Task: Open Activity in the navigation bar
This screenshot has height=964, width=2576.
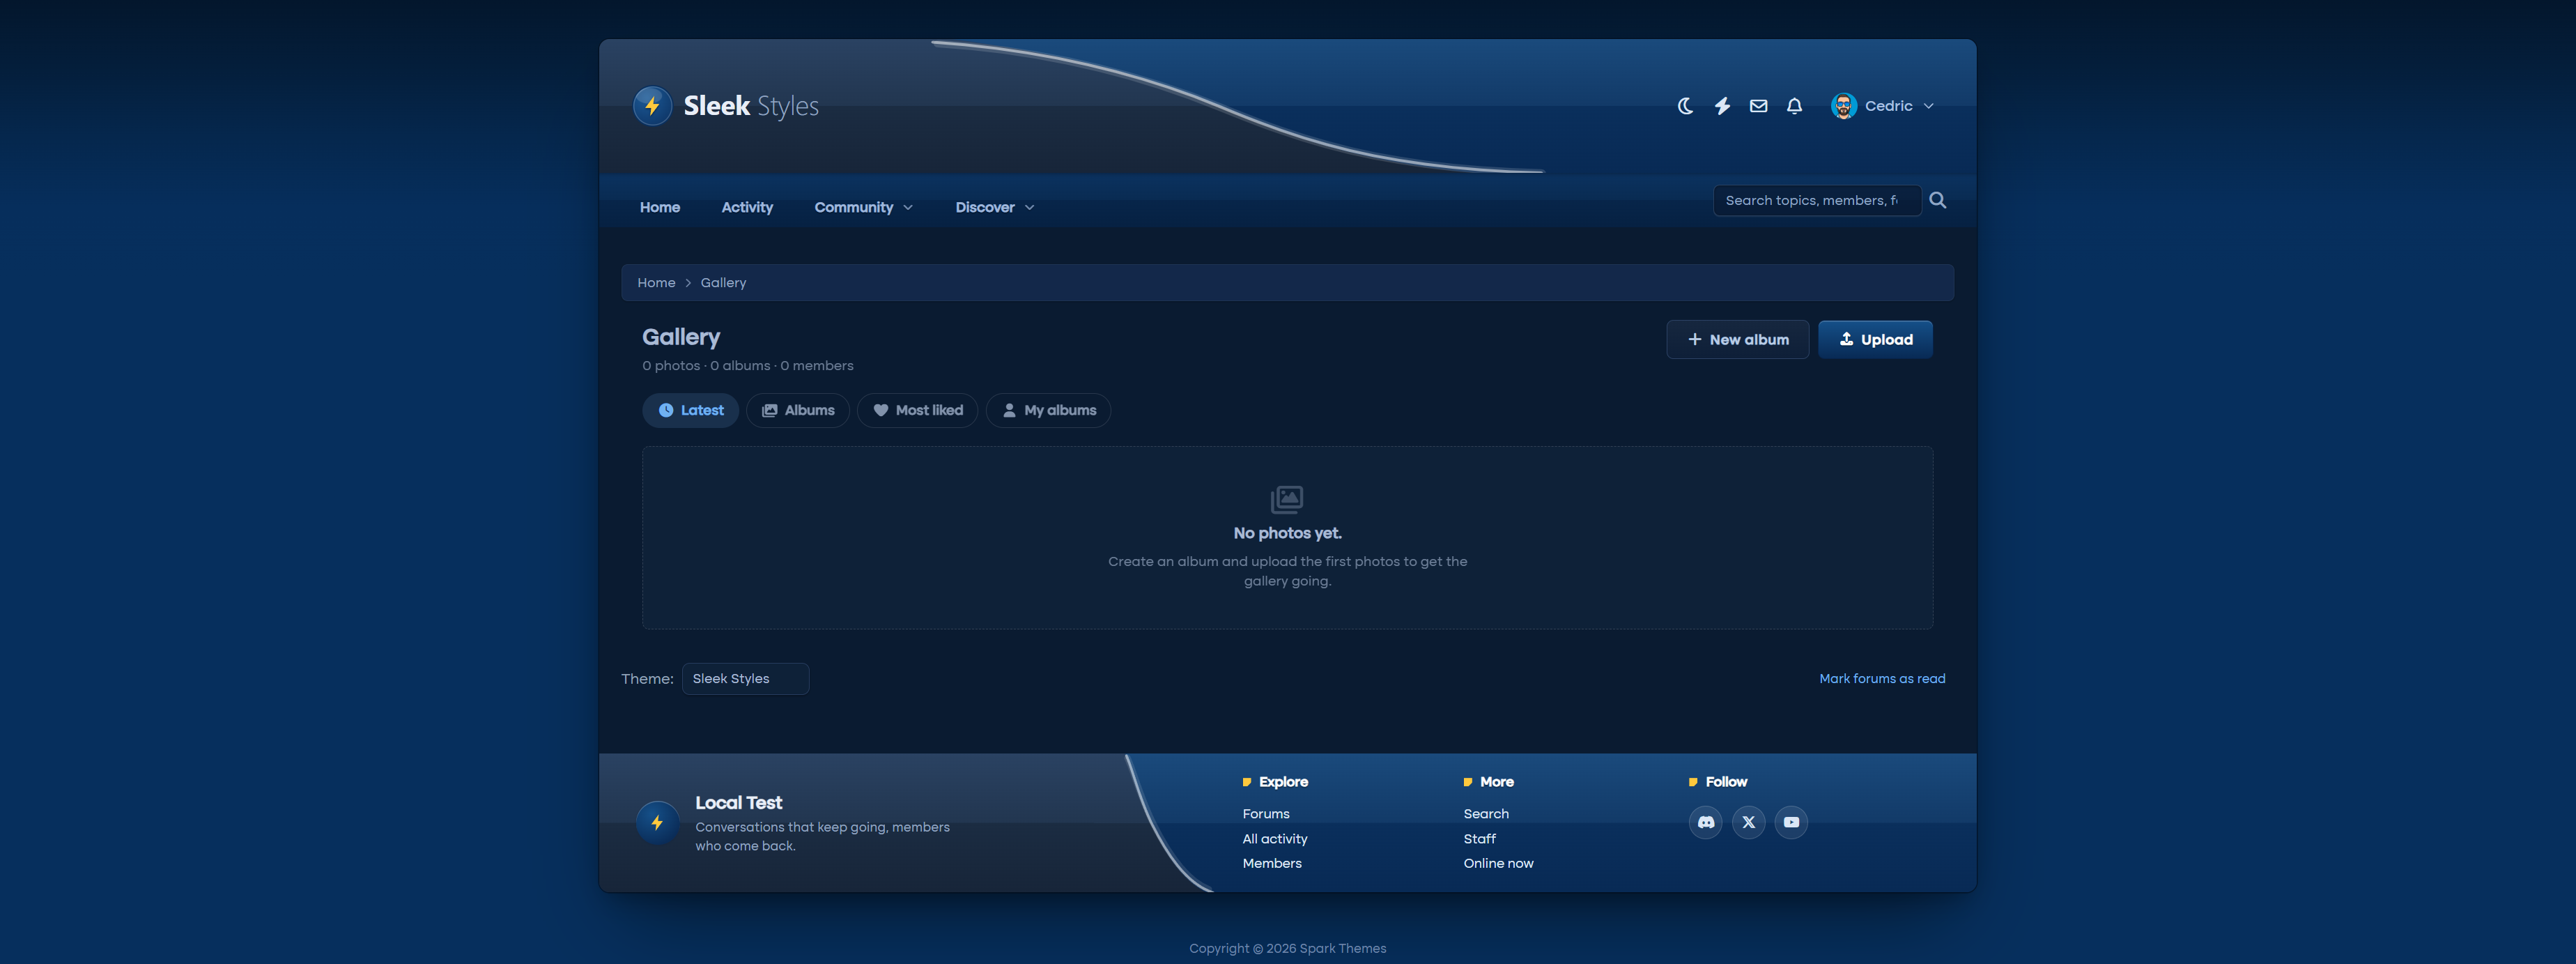Action: [x=747, y=207]
